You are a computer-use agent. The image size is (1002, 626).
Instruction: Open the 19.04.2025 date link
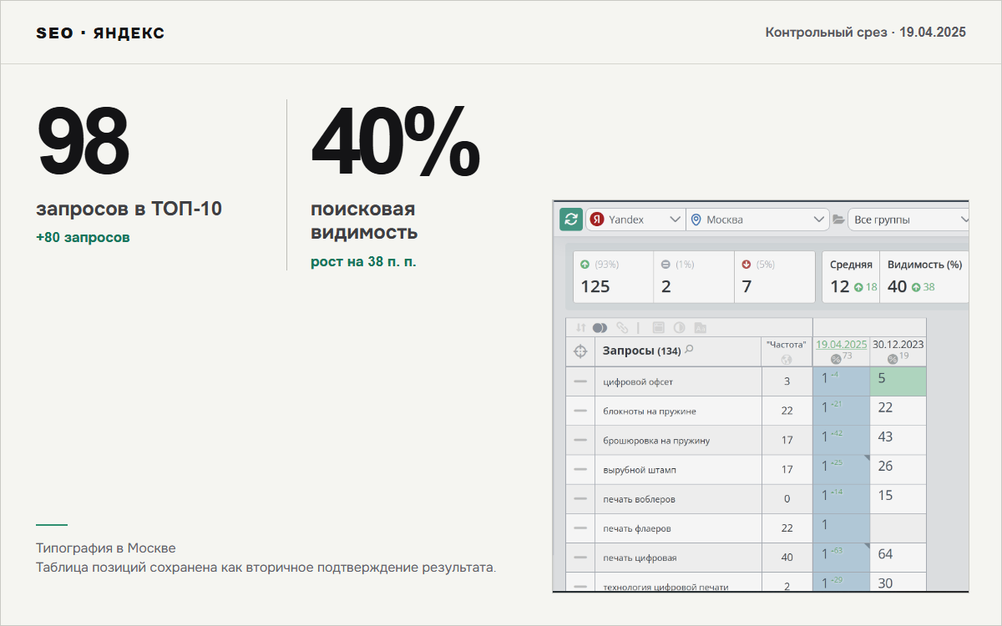pyautogui.click(x=841, y=344)
